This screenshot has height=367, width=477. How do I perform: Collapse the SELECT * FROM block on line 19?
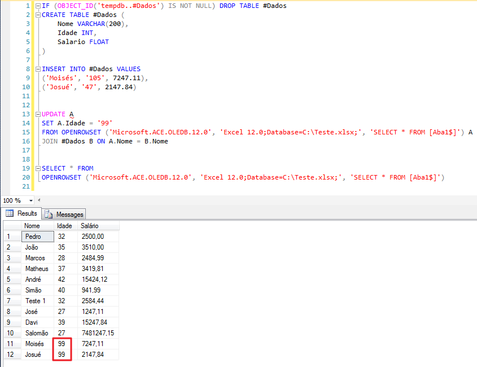coord(38,169)
